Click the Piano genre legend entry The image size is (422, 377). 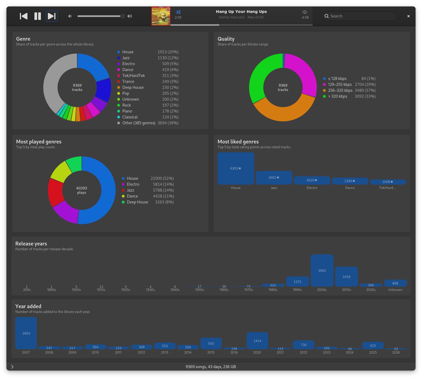click(148, 111)
